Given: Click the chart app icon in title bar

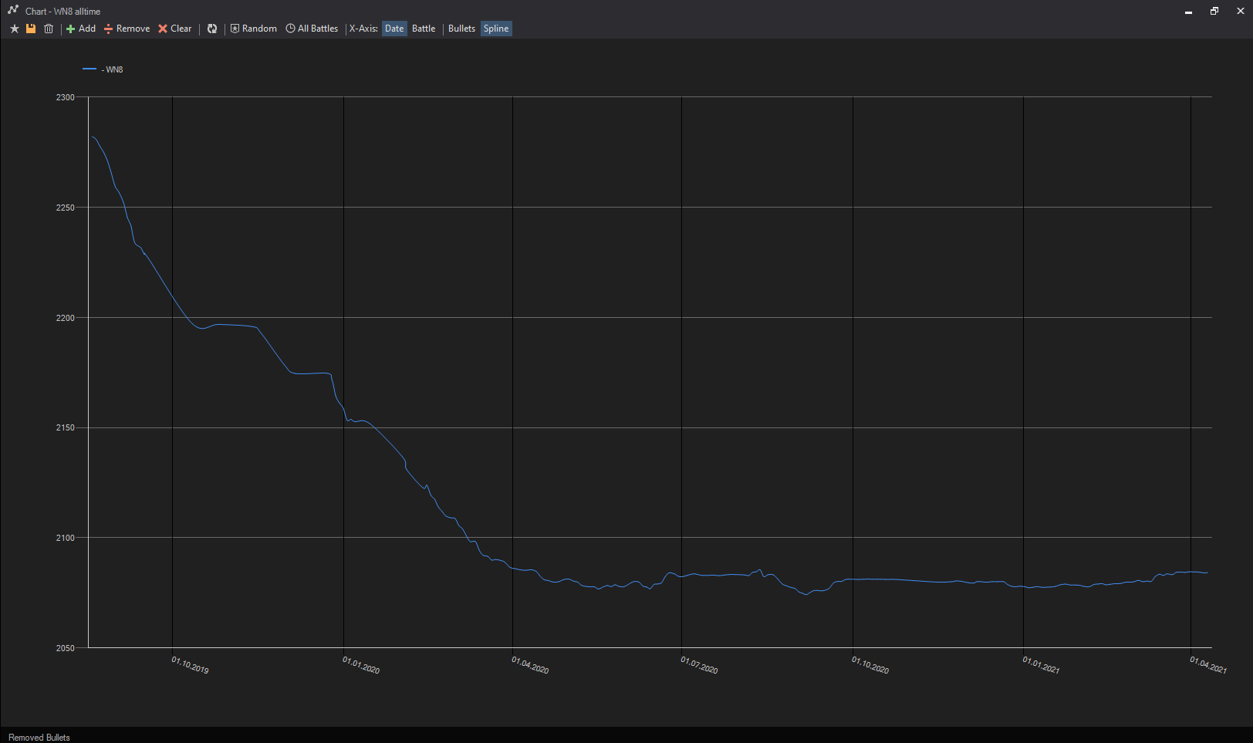Looking at the screenshot, I should [13, 10].
